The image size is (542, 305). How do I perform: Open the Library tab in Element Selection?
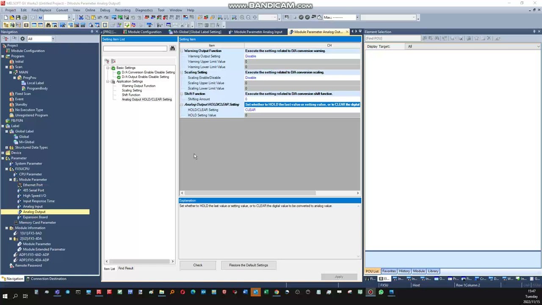(x=433, y=271)
